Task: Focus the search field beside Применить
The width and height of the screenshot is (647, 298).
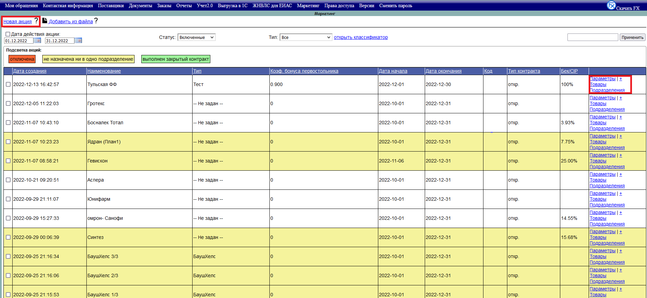Action: (x=592, y=37)
